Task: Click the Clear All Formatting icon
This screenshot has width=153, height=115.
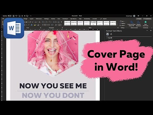Action: pyautogui.click(x=40, y=22)
